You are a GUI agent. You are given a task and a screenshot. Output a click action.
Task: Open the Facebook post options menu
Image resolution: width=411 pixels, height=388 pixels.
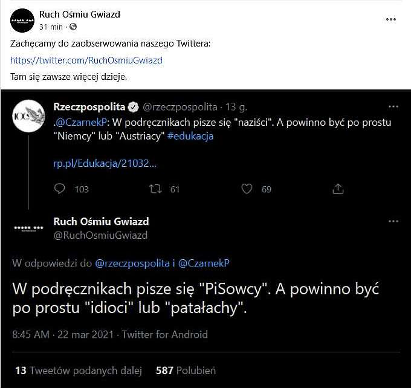click(x=390, y=19)
